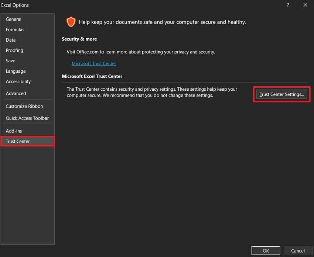The height and width of the screenshot is (257, 314).
Task: Click the 'Security & more' heading
Action: click(x=79, y=39)
